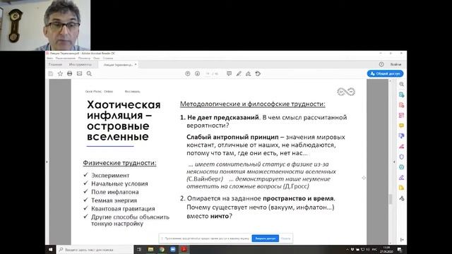Viewport: 452px width, 254px height.
Task: Open the Справка menu
Action: click(108, 58)
